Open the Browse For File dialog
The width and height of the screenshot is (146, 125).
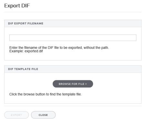pos(73,84)
